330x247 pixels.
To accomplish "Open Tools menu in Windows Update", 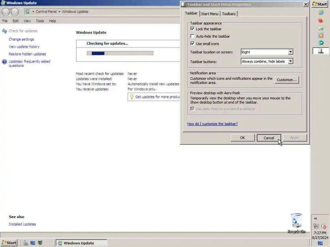I will 40,21.
